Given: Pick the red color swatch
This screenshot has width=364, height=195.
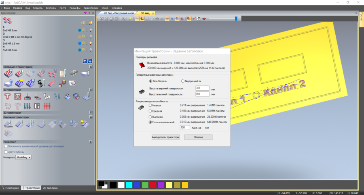Looking at the screenshot, I should pos(153,185).
